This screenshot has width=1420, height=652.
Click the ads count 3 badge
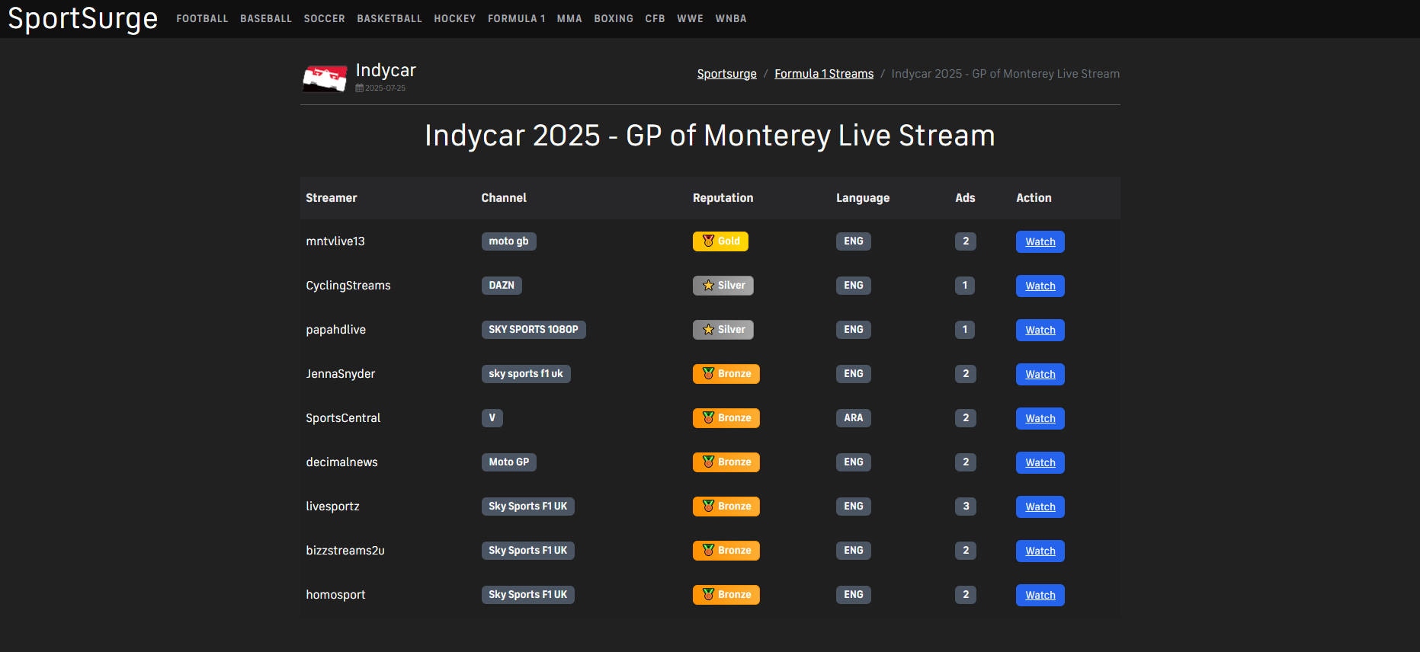[x=966, y=507]
